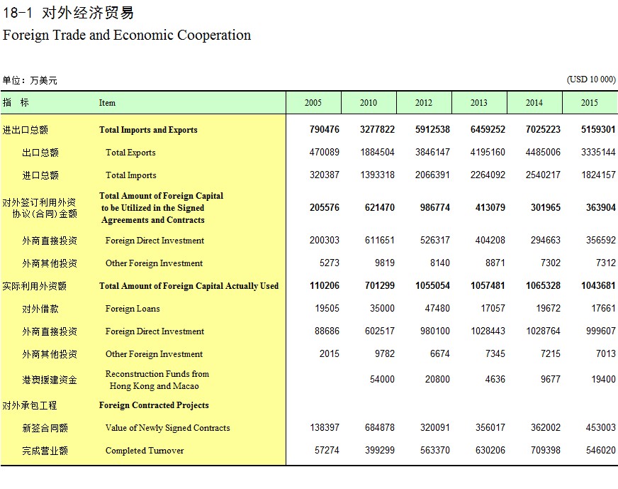618x489 pixels.
Task: Click the value 363904
Action: click(601, 208)
